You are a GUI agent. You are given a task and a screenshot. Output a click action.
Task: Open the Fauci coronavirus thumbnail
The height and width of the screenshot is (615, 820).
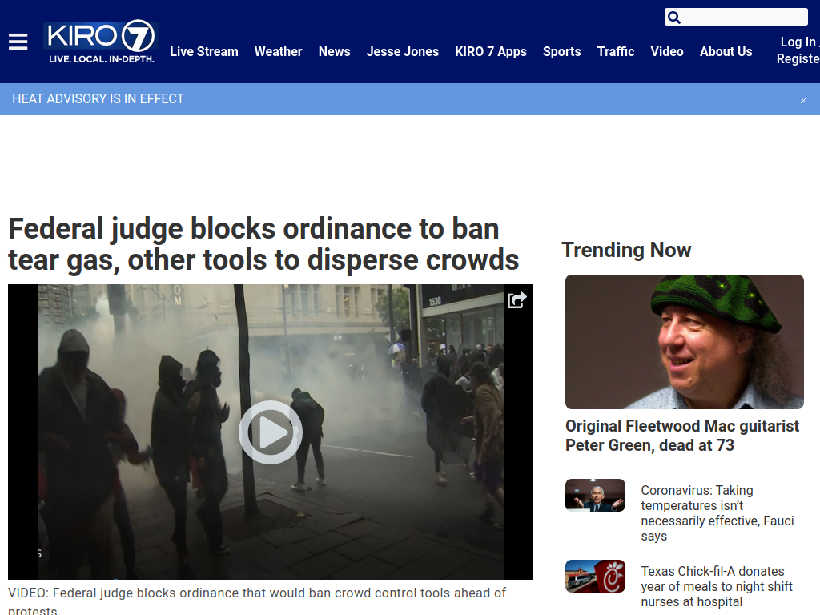[595, 495]
